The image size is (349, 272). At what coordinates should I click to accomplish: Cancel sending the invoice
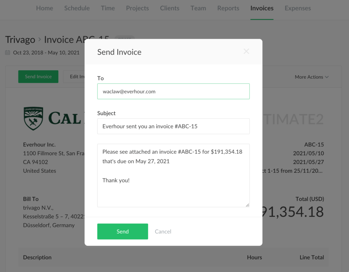[x=163, y=231]
